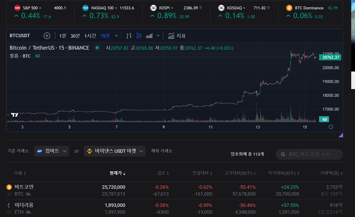Click the KOSPI 0.89% change
The width and height of the screenshot is (355, 217).
[166, 16]
